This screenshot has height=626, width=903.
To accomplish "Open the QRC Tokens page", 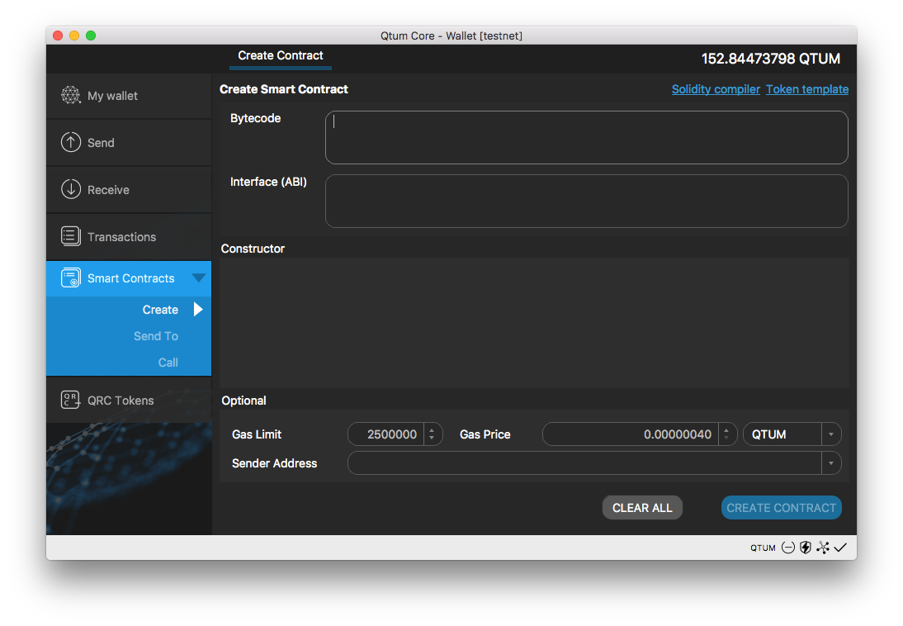I will click(129, 400).
